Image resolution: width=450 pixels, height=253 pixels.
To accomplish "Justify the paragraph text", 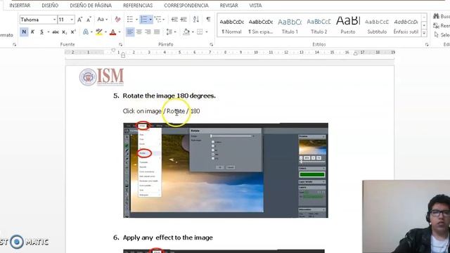I will (x=157, y=32).
